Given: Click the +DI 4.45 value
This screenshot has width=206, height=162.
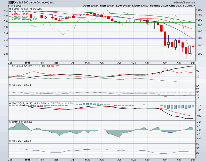Looking at the screenshot, I should [39, 66].
